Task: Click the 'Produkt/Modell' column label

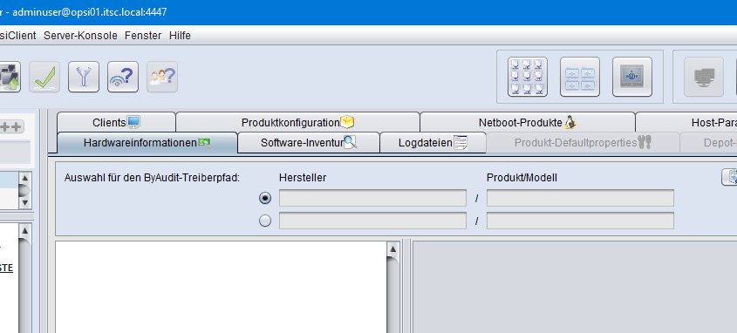Action: pos(522,178)
